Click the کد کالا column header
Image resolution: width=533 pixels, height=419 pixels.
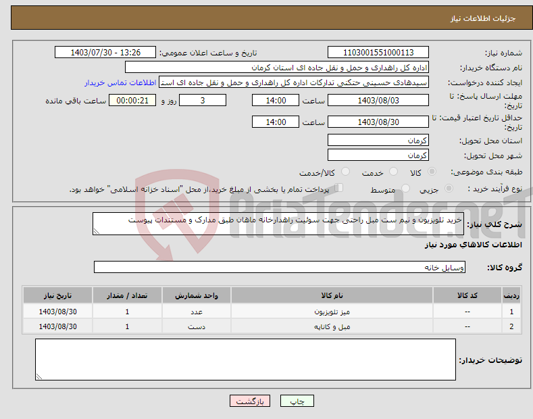[x=467, y=295]
